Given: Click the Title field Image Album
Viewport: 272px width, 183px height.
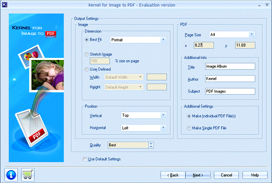Looking at the screenshot, I should point(230,66).
